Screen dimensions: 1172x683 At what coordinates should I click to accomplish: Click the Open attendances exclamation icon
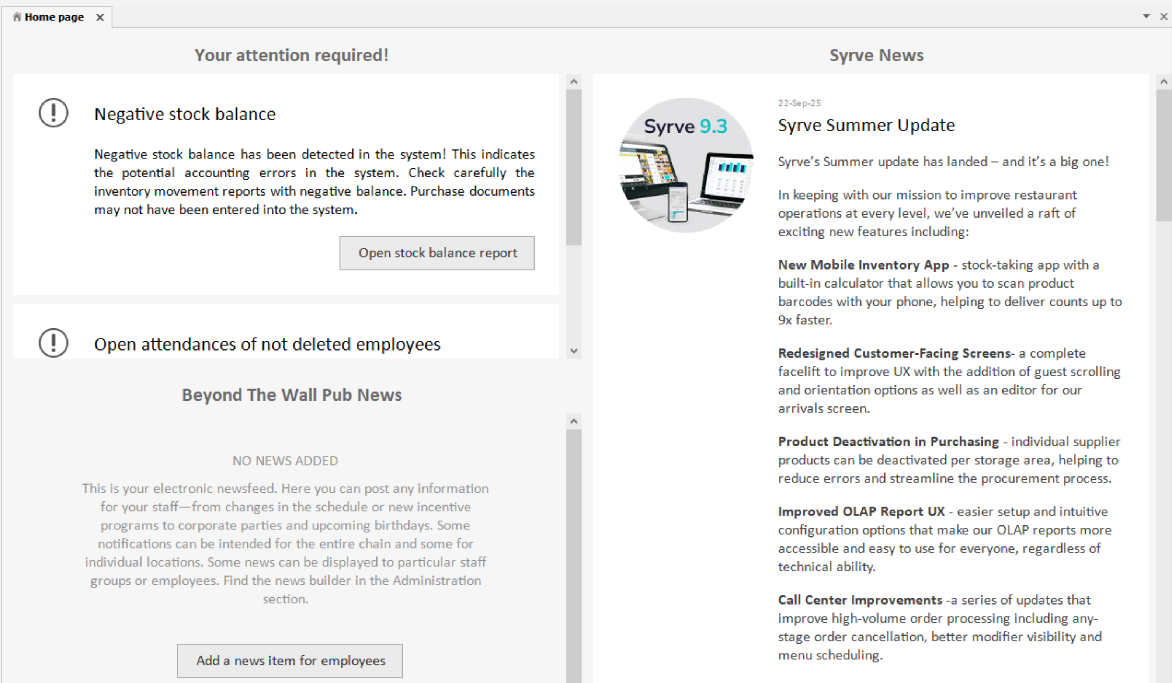(53, 343)
